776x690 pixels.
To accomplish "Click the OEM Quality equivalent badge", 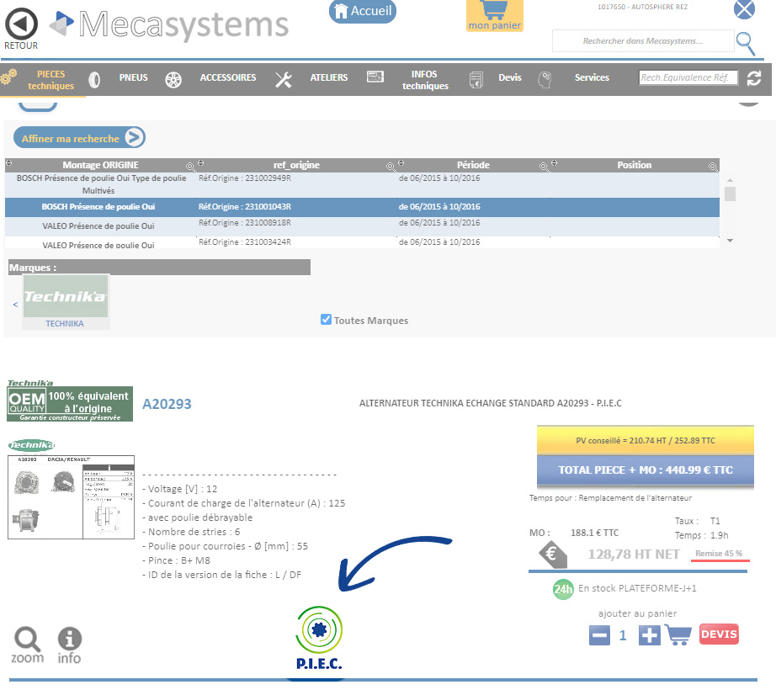I will click(70, 404).
